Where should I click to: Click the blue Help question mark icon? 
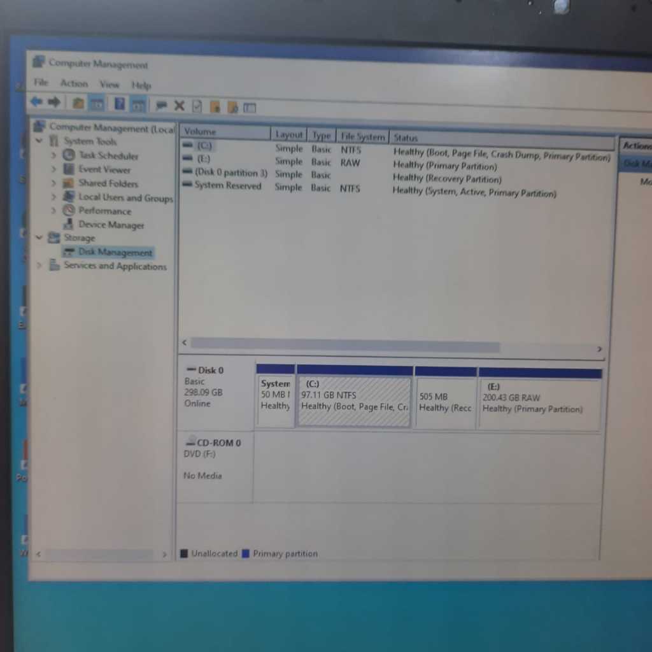click(x=119, y=104)
